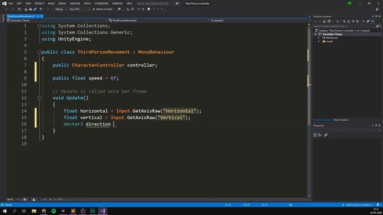Click the Categorized icon in Properties panel
The width and height of the screenshot is (383, 215).
point(315,135)
